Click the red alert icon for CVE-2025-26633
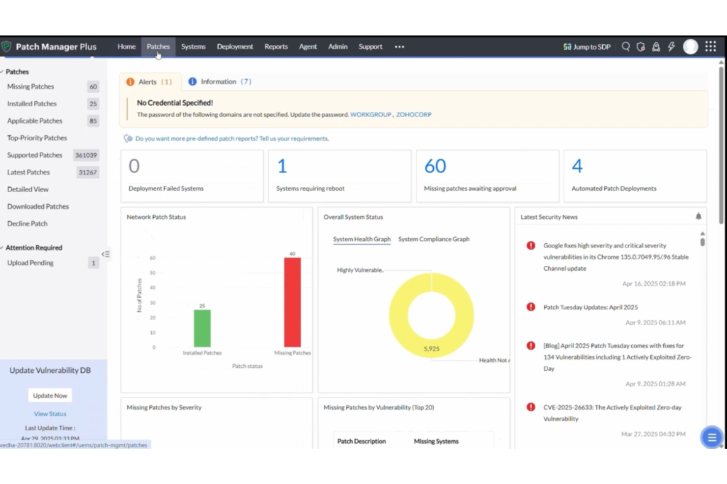The width and height of the screenshot is (727, 484). (x=531, y=407)
